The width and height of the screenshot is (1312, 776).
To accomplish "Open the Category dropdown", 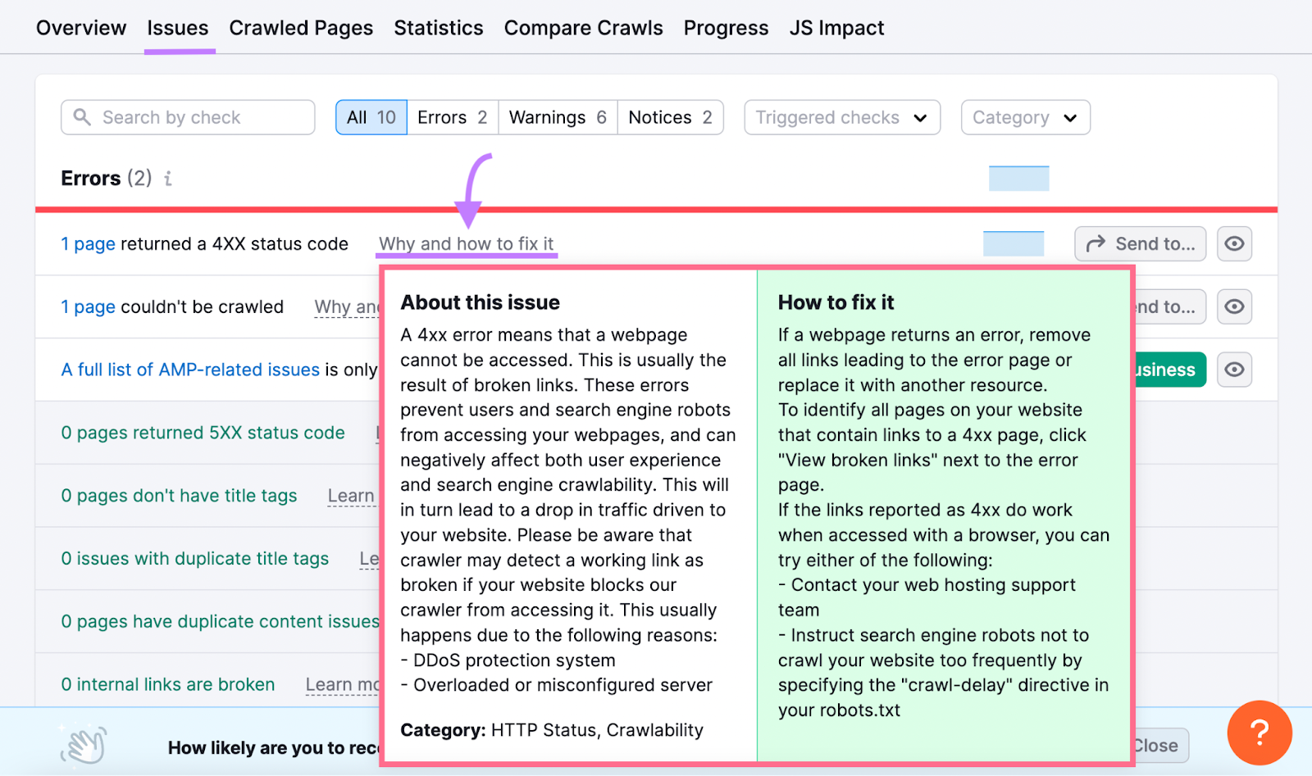I will (x=1026, y=117).
